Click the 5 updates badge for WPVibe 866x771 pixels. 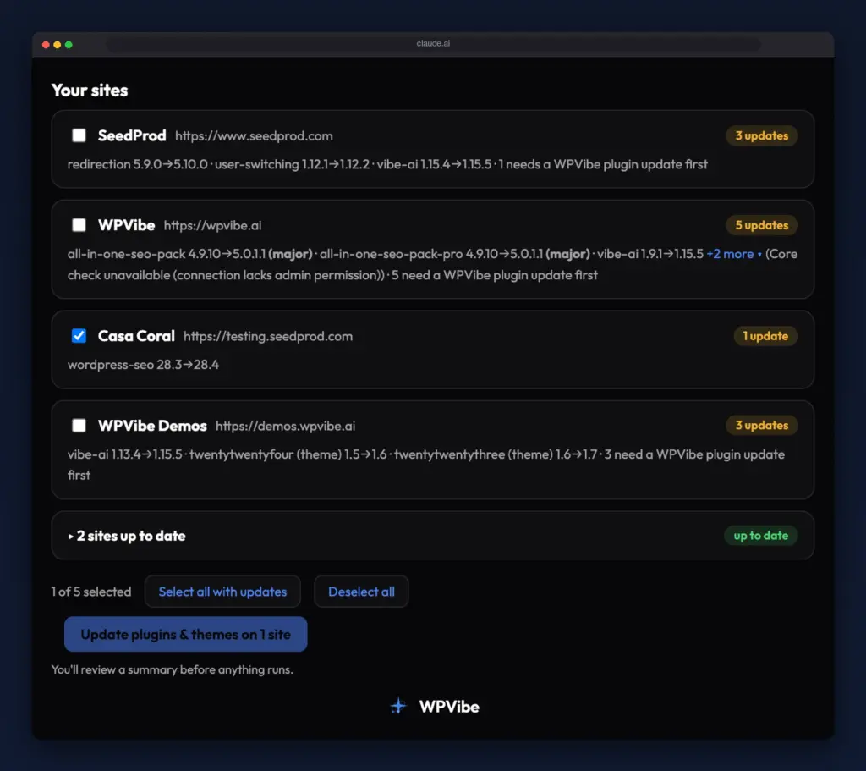762,225
